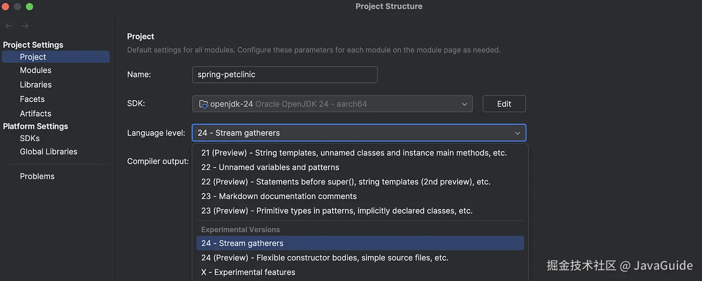Select SDKs under Platform Settings

pyautogui.click(x=29, y=139)
